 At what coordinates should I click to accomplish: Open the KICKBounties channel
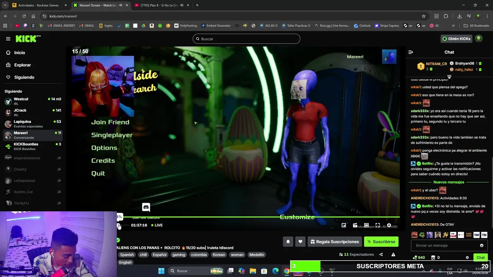[x=33, y=147]
